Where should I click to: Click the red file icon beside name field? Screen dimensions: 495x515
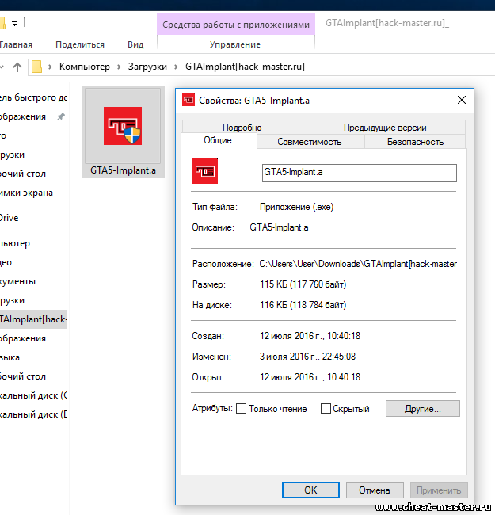point(205,171)
